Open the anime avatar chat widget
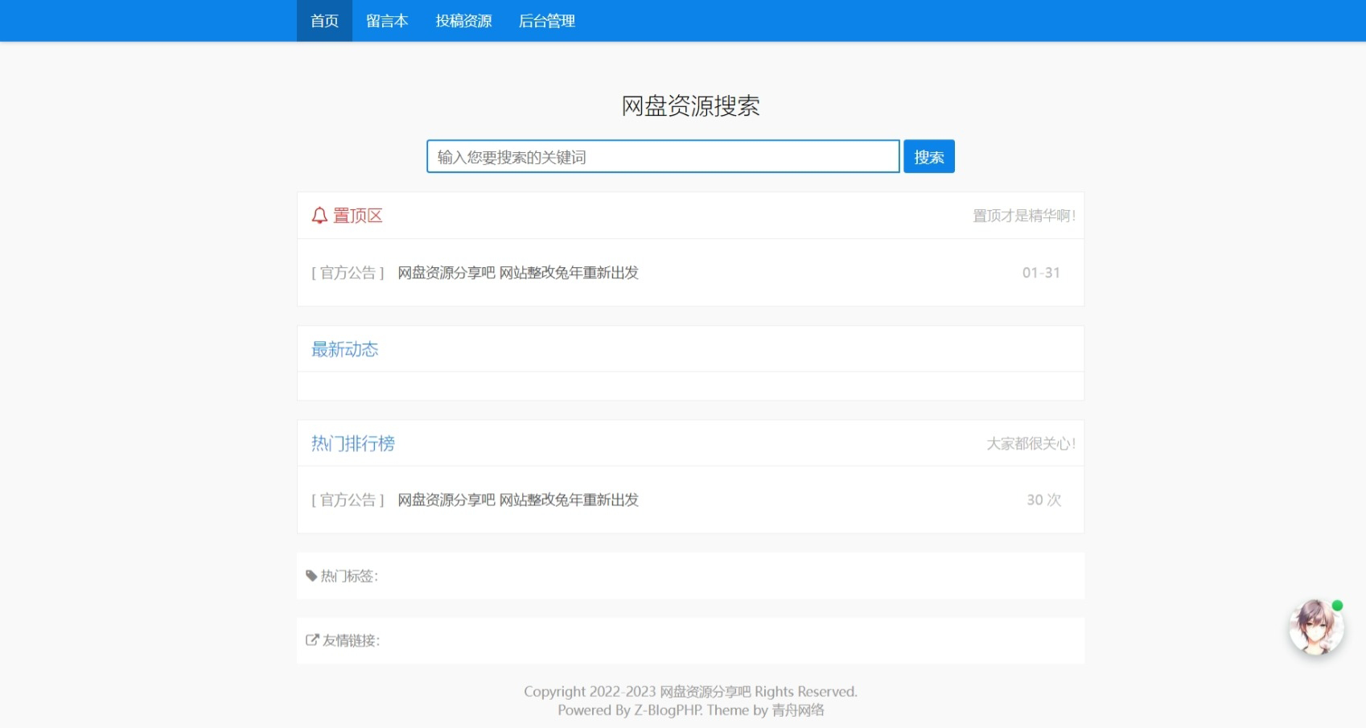1366x728 pixels. point(1316,629)
